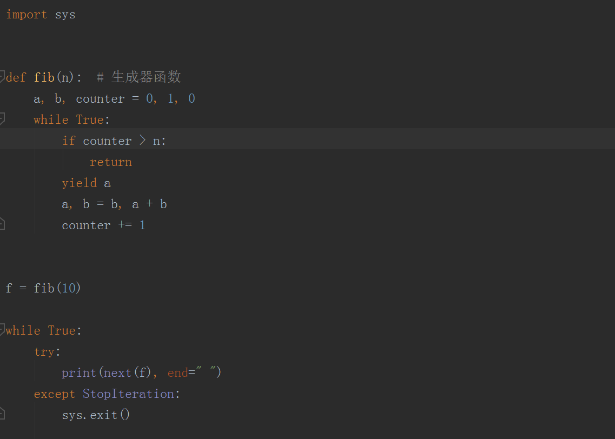
Task: Click fold end marker beside sys.exit()
Action: tap(3, 413)
